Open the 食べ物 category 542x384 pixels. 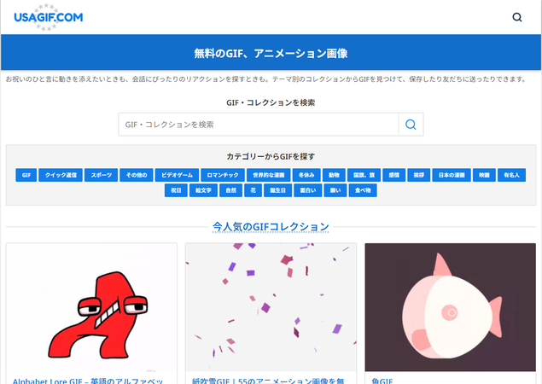click(363, 190)
